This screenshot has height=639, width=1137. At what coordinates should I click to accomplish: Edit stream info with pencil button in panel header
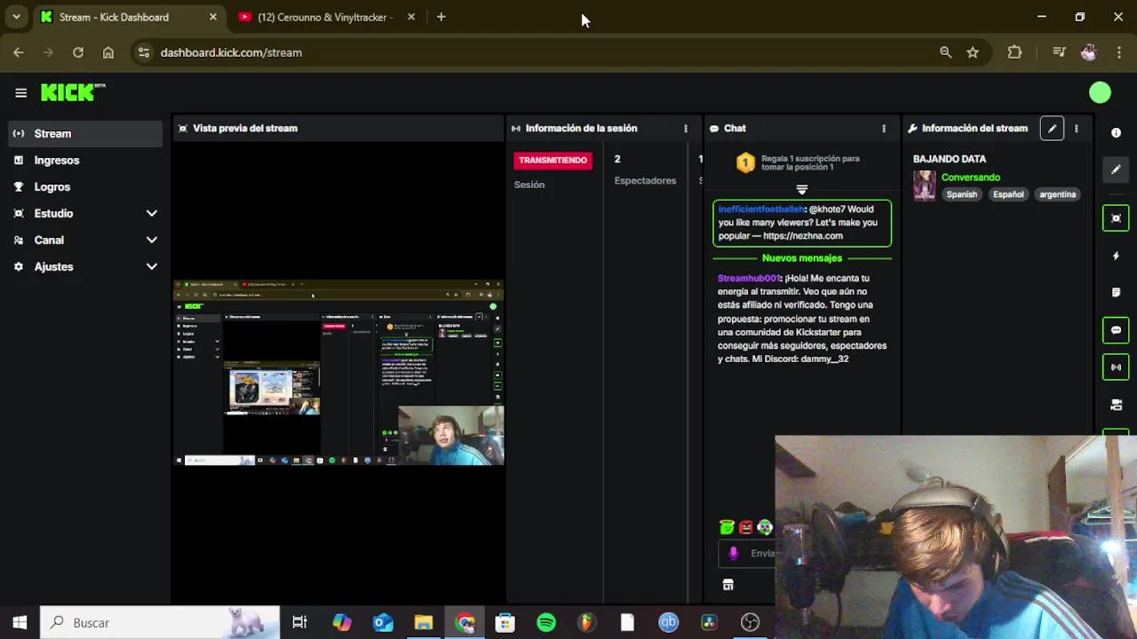[1052, 128]
